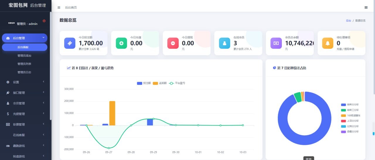375x160 pixels.
Task: Click the 宏图包网 small logo beside admin
Action: [x=11, y=23]
